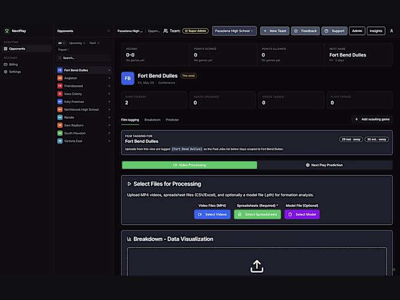This screenshot has width=400, height=300.
Task: Click the Fort Bend Dulles FB avatar in list
Action: point(60,70)
